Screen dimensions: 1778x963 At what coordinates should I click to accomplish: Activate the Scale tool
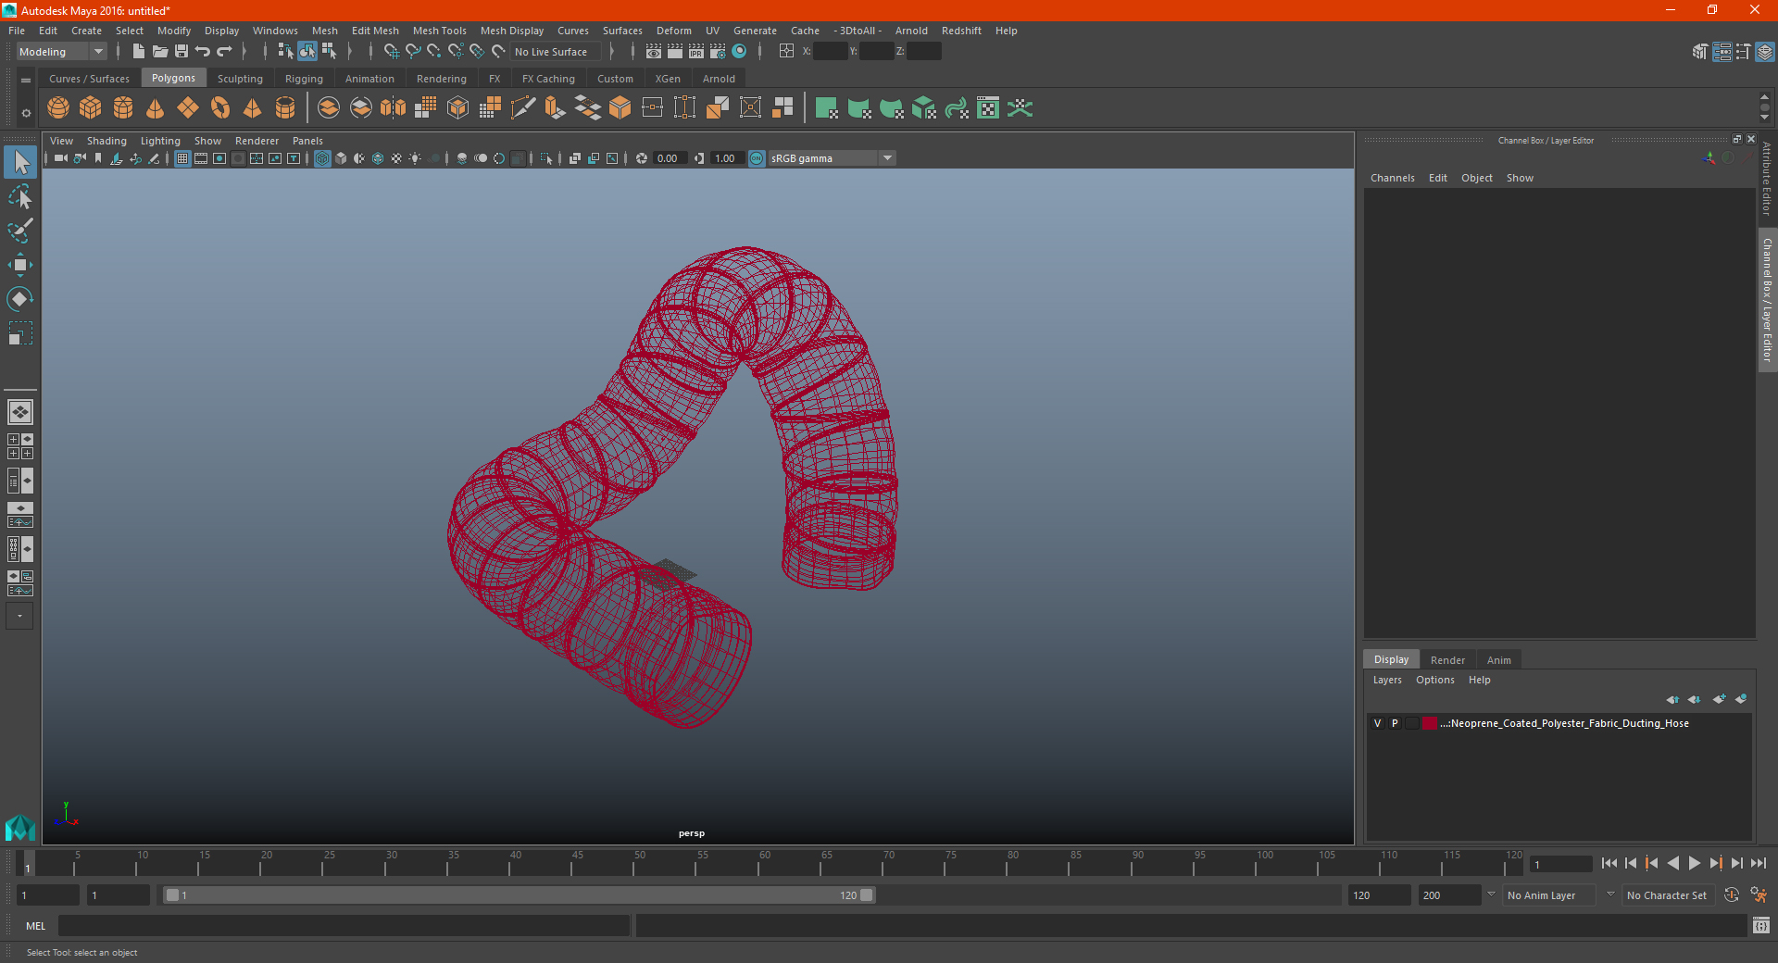20,332
